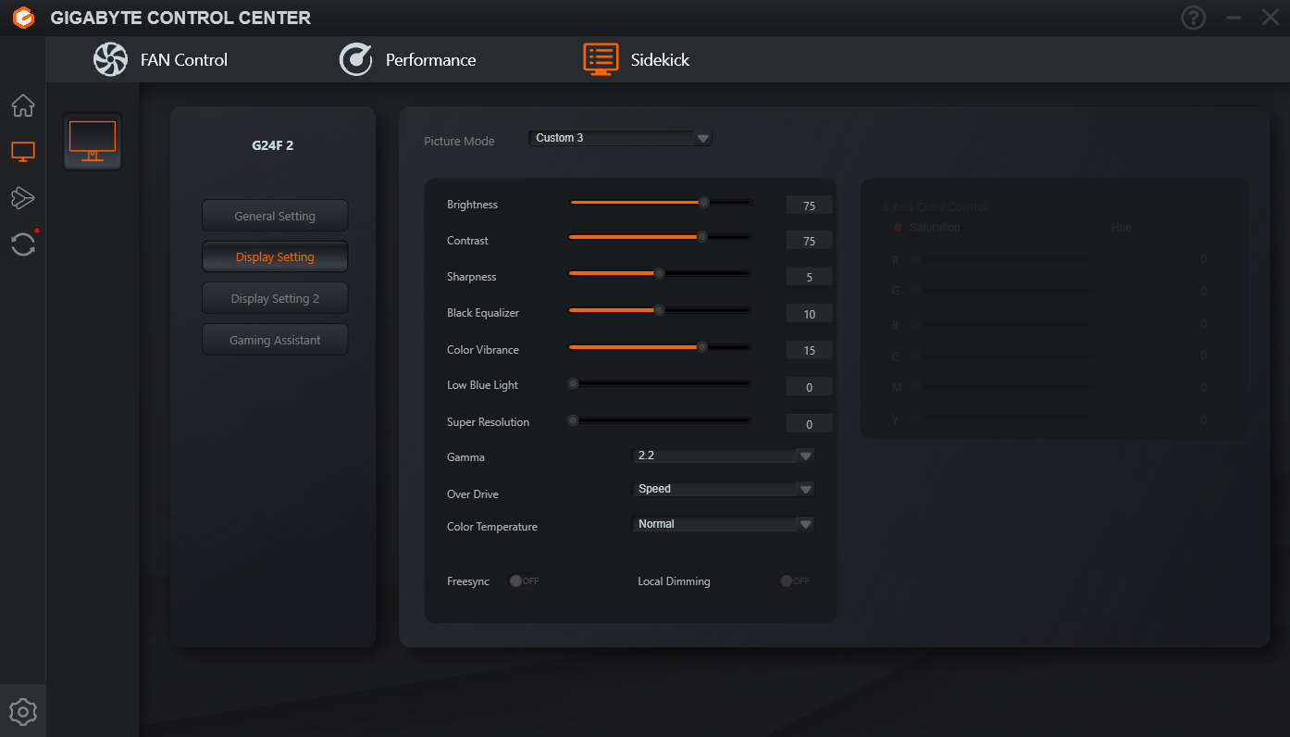
Task: Open the settings gear icon
Action: click(x=23, y=712)
